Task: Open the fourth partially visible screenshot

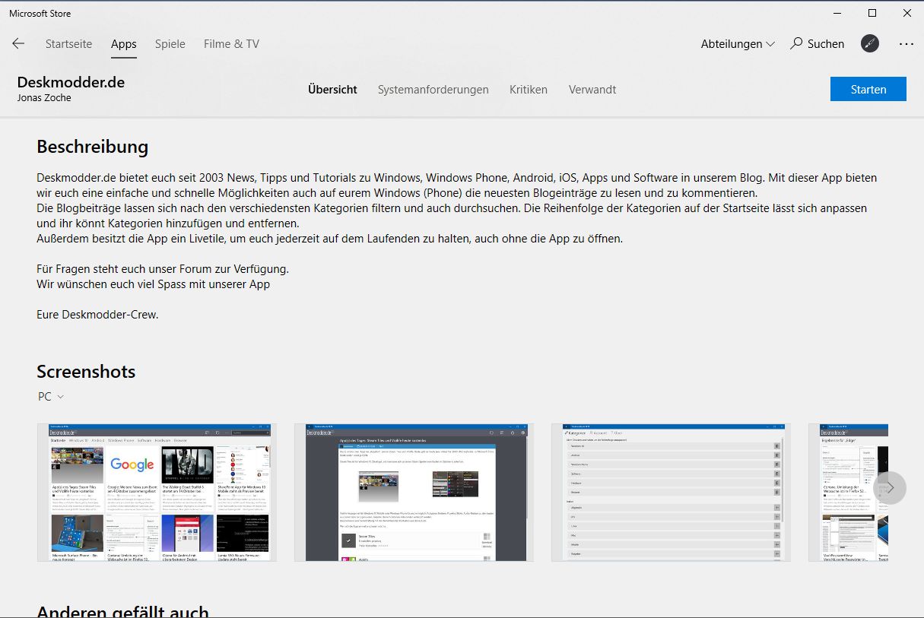Action: pyautogui.click(x=848, y=493)
